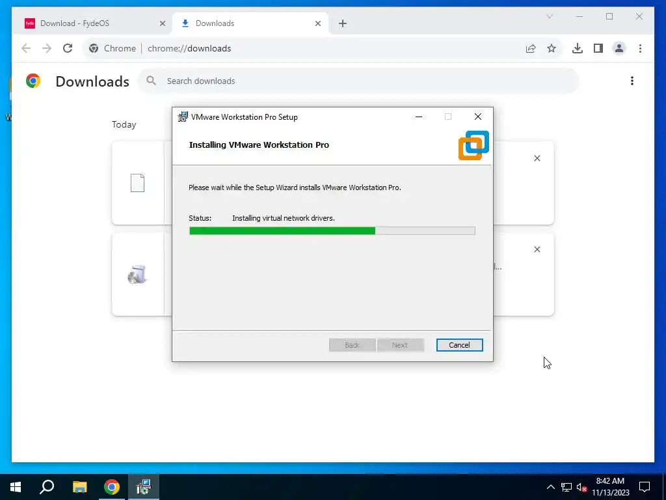The height and width of the screenshot is (500, 666).
Task: Open the Windows notification center
Action: pyautogui.click(x=645, y=487)
